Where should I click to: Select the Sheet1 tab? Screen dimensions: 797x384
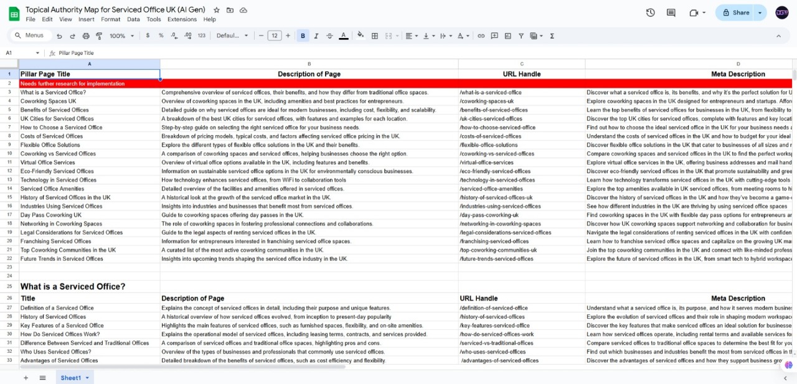[75, 378]
